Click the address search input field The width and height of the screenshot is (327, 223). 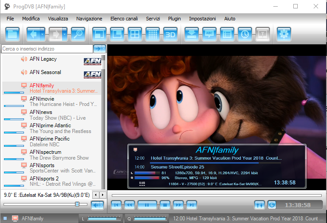click(x=47, y=49)
